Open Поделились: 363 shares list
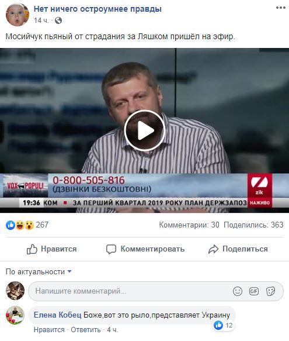289x341 pixels. point(253,225)
